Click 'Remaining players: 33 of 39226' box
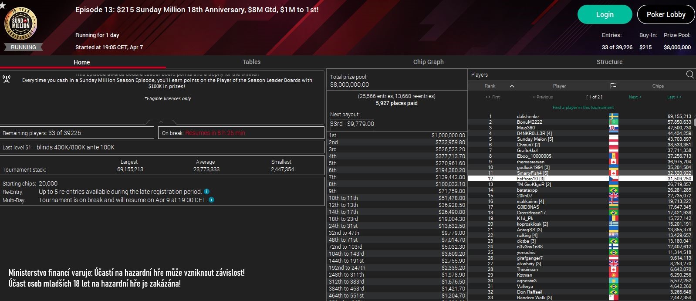 (x=77, y=133)
